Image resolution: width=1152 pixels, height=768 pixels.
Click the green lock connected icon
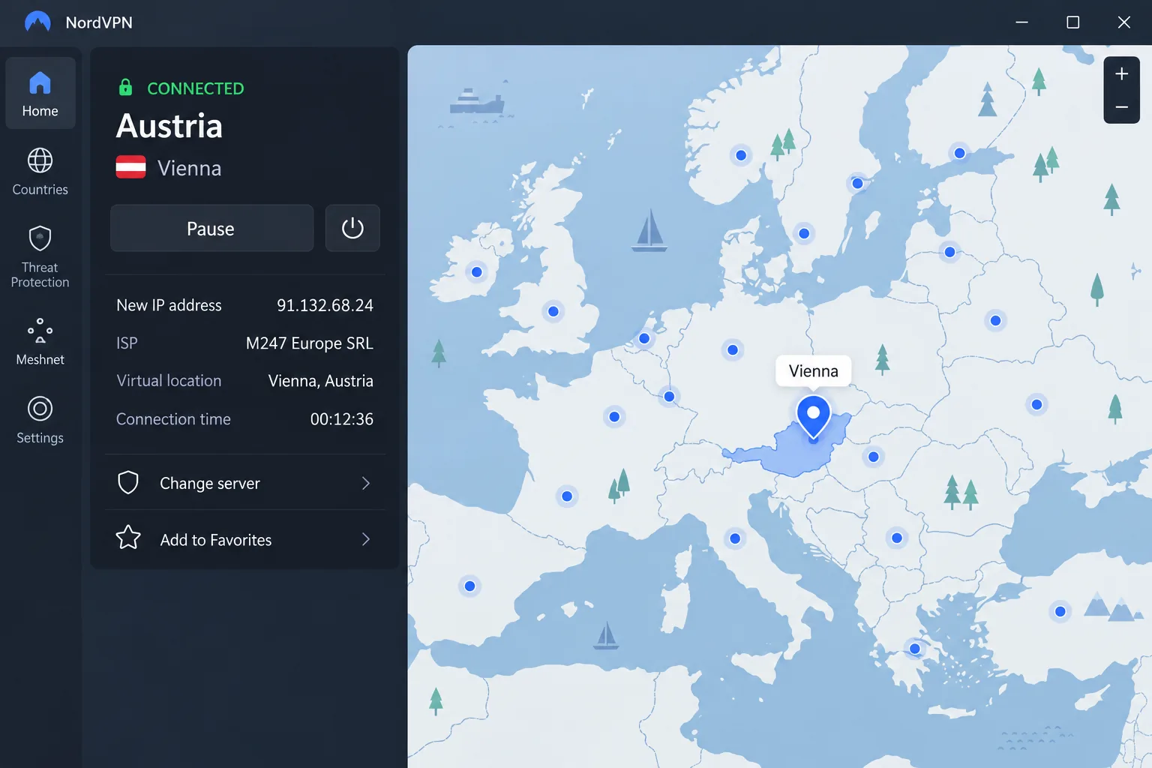click(125, 87)
